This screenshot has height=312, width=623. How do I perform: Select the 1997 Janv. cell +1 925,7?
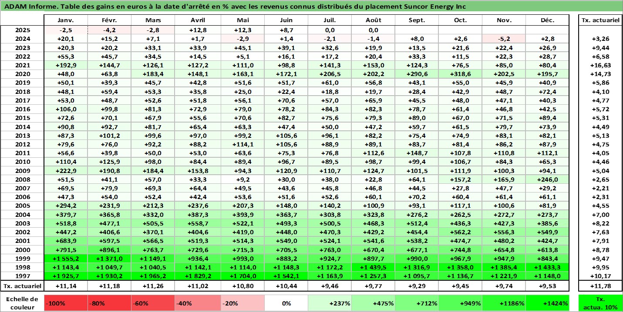coord(66,276)
